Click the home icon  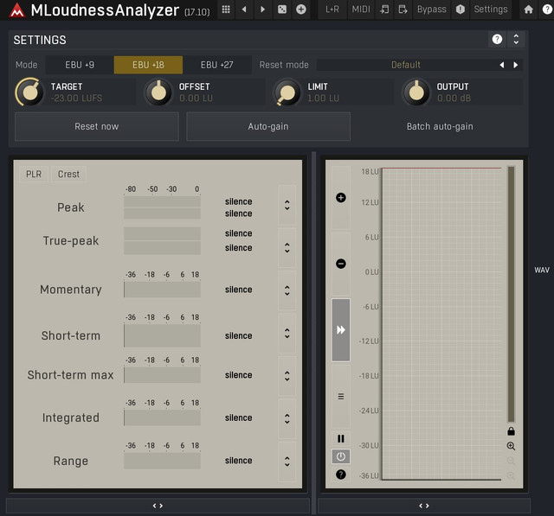pyautogui.click(x=528, y=10)
